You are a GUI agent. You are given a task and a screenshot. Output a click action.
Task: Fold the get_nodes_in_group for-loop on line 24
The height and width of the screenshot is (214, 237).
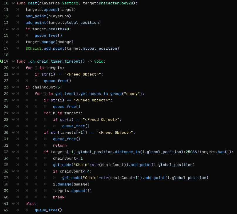(13, 94)
